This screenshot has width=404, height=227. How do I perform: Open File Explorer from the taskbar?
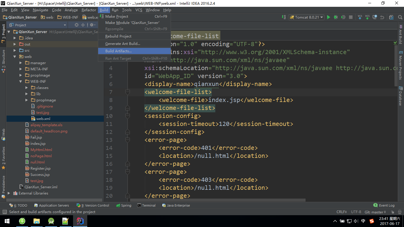(36, 221)
